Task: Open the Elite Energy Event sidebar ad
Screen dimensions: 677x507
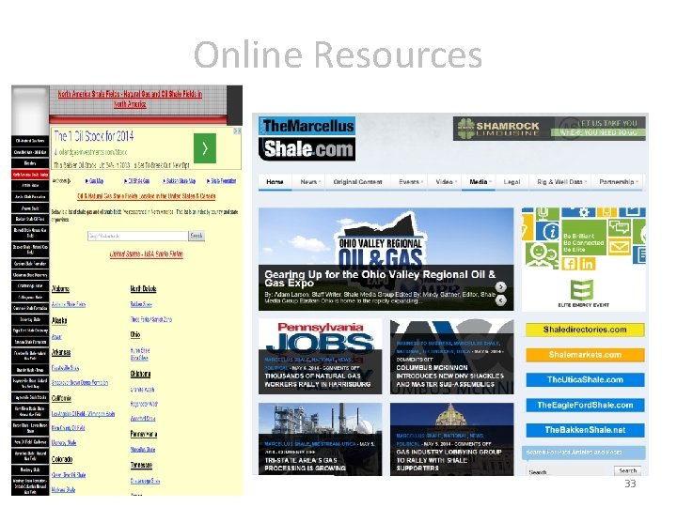Action: [x=583, y=259]
